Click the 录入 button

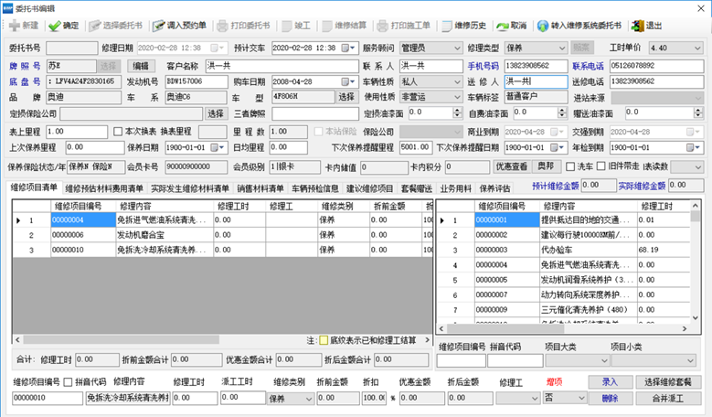[x=610, y=381]
